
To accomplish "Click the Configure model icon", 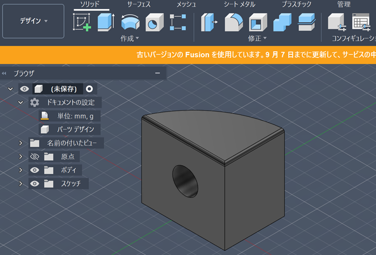I will click(337, 22).
